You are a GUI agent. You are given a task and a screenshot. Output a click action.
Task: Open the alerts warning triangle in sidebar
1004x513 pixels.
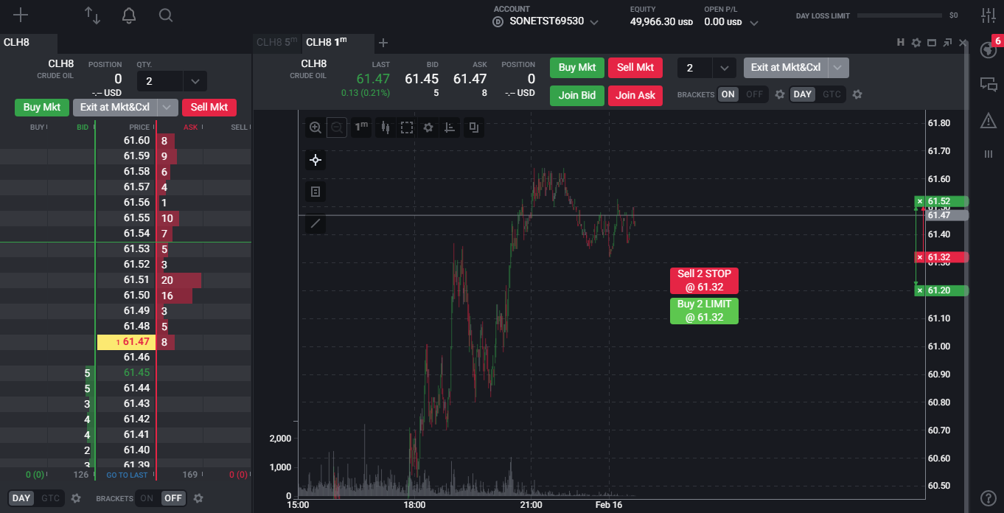tap(989, 120)
